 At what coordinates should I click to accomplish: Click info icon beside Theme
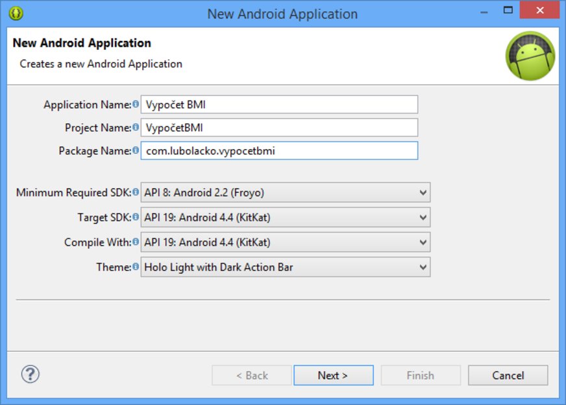136,266
